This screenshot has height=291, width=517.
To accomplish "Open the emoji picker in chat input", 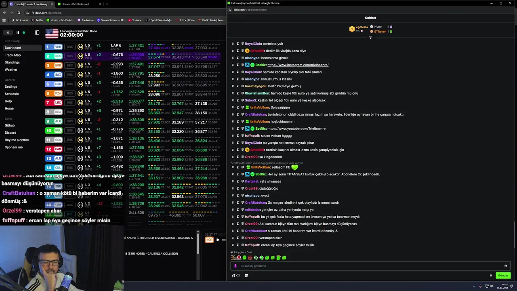I will click(x=506, y=266).
